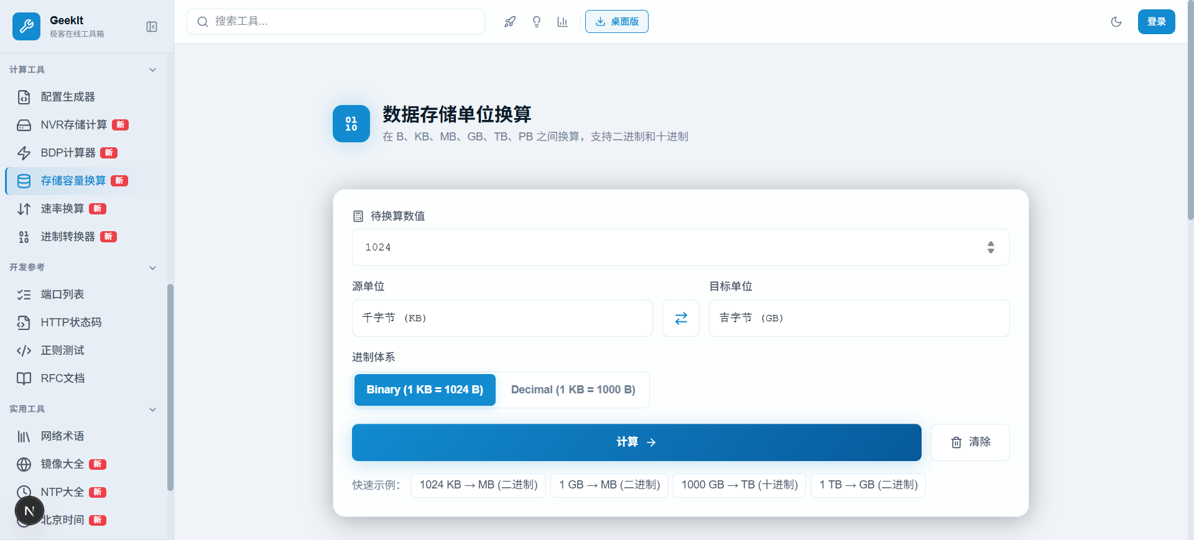The image size is (1194, 540).
Task: Click the number stepper arrows in value field
Action: [x=991, y=247]
